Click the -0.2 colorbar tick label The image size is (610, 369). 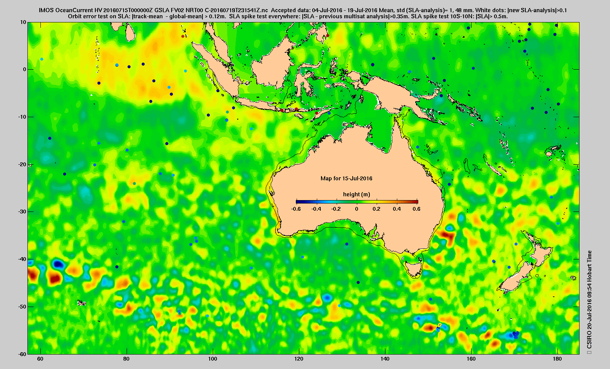336,209
